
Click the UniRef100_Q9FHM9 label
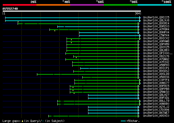[x=156, y=44]
